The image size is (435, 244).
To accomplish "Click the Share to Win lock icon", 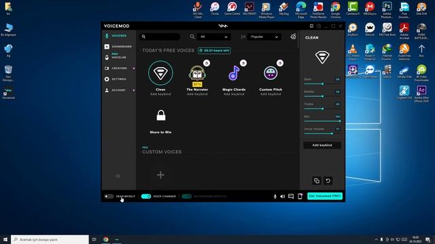I will click(x=161, y=115).
